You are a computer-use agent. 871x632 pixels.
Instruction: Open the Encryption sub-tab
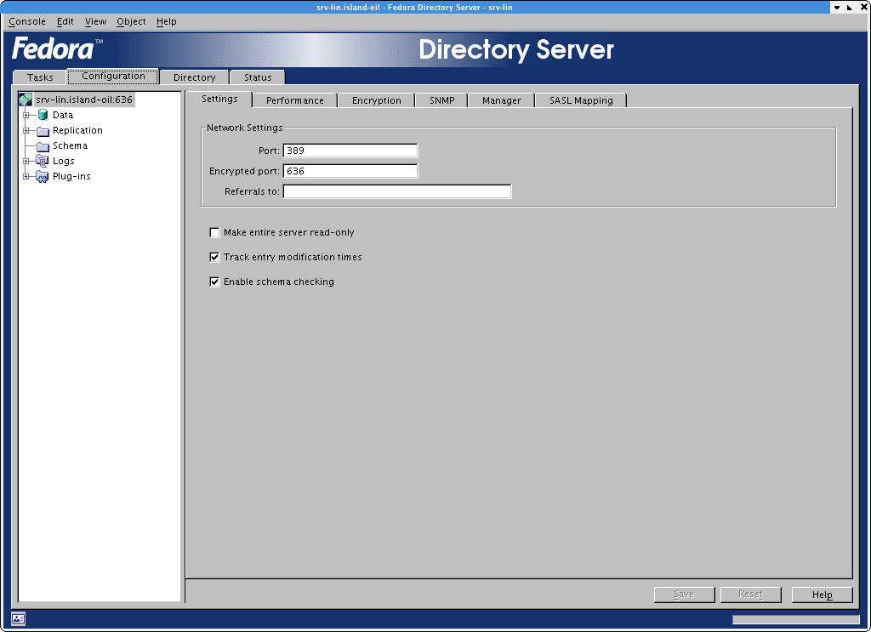(x=377, y=100)
